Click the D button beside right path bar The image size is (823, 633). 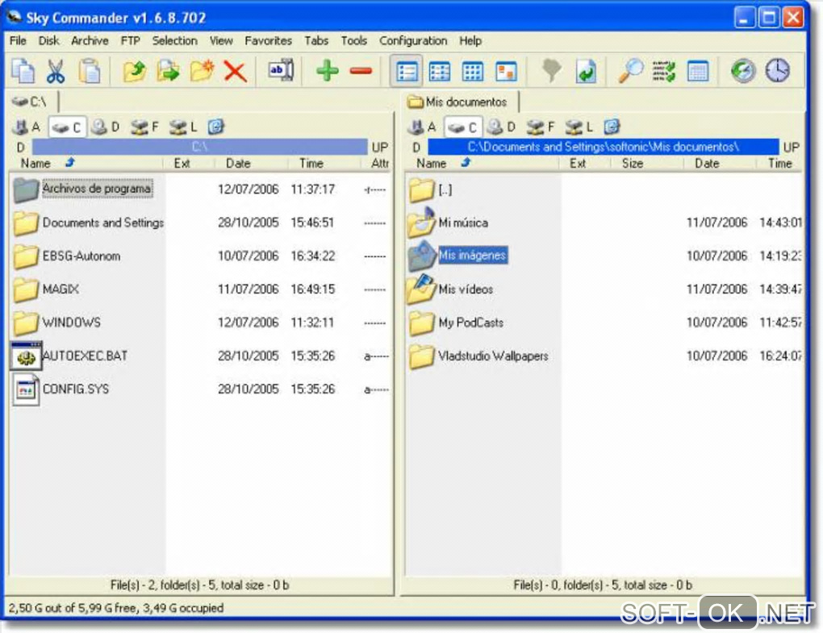(416, 148)
